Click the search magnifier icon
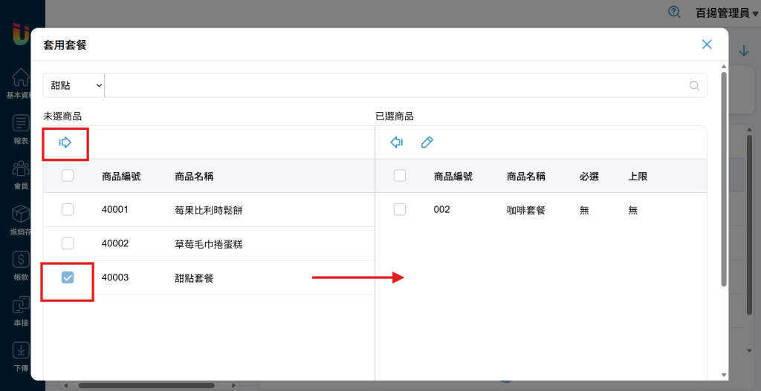The image size is (761, 391). [695, 86]
